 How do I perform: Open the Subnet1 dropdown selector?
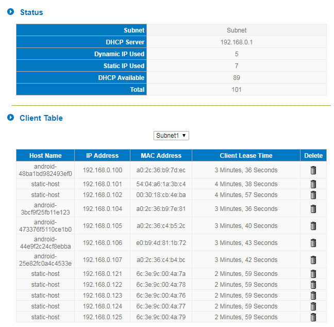tap(171, 136)
